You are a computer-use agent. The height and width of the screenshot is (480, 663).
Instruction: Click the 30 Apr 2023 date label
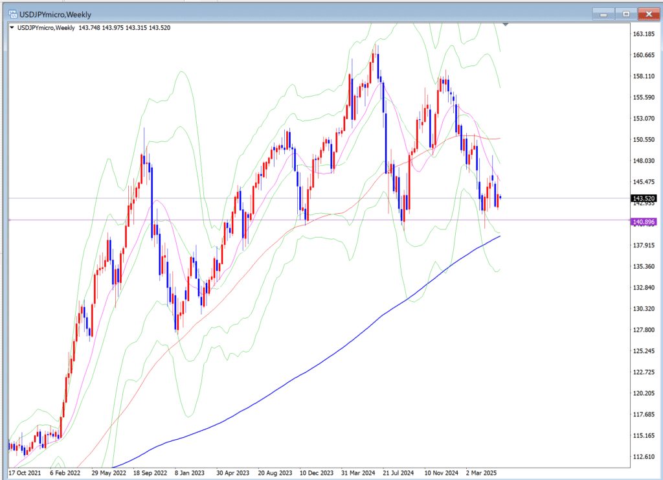233,473
